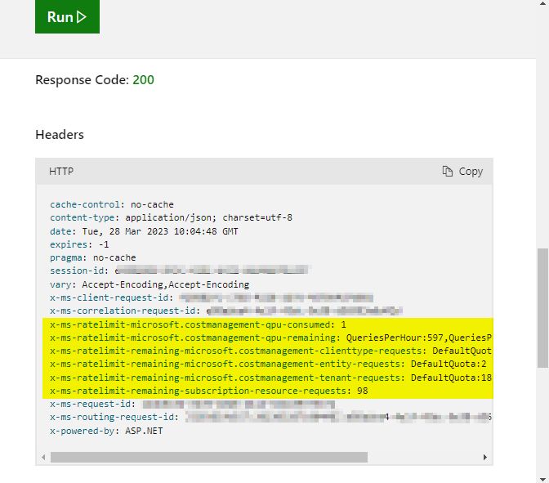Click the x-ms-client-request-id header name
549x483 pixels.
111,297
